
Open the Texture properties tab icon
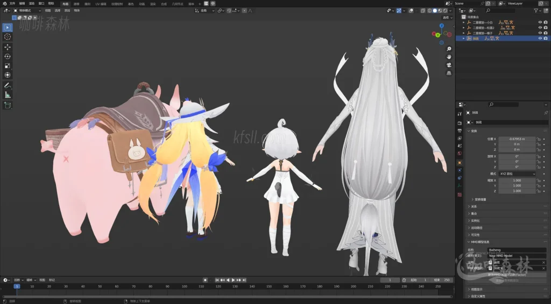(460, 194)
